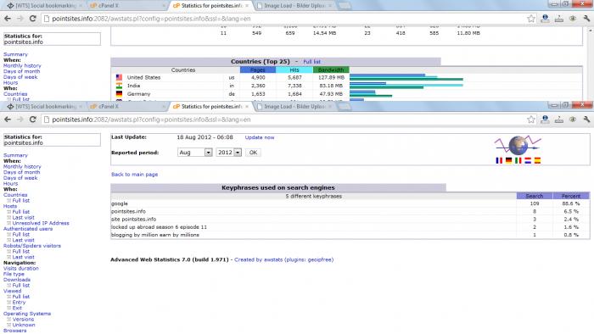This screenshot has width=594, height=334.
Task: Click the Italian flag language icon
Action: (518, 160)
